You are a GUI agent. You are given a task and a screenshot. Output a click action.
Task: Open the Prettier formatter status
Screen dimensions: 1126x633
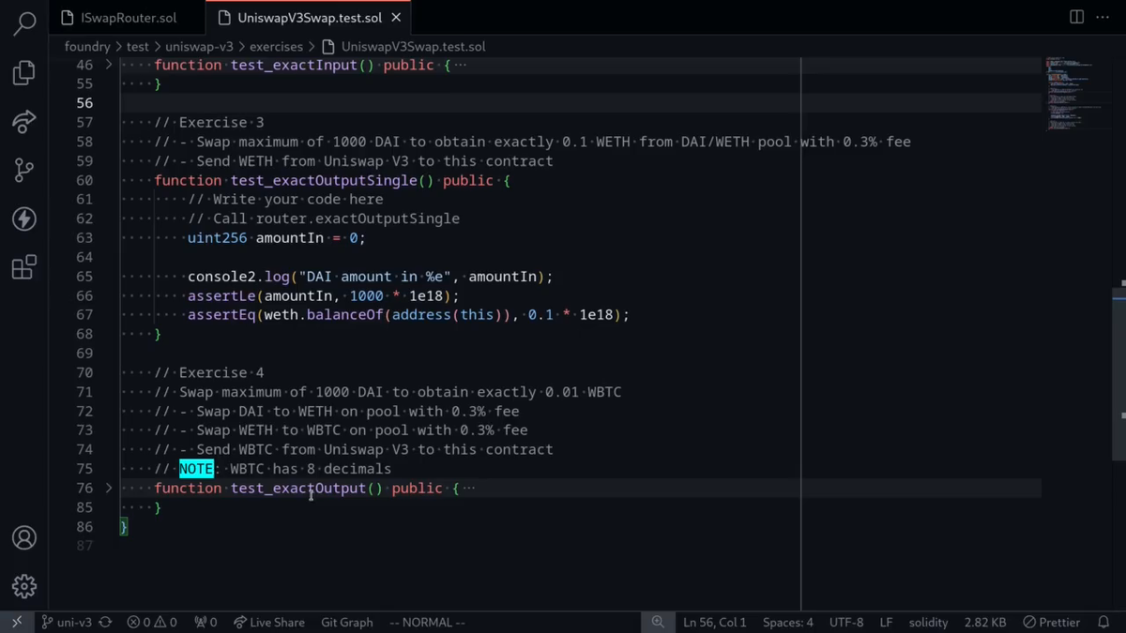1051,622
